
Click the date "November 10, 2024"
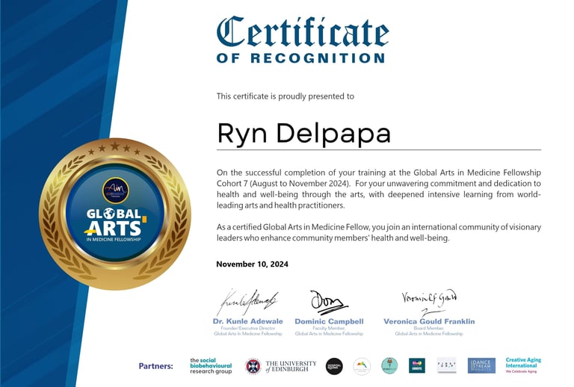pos(252,264)
